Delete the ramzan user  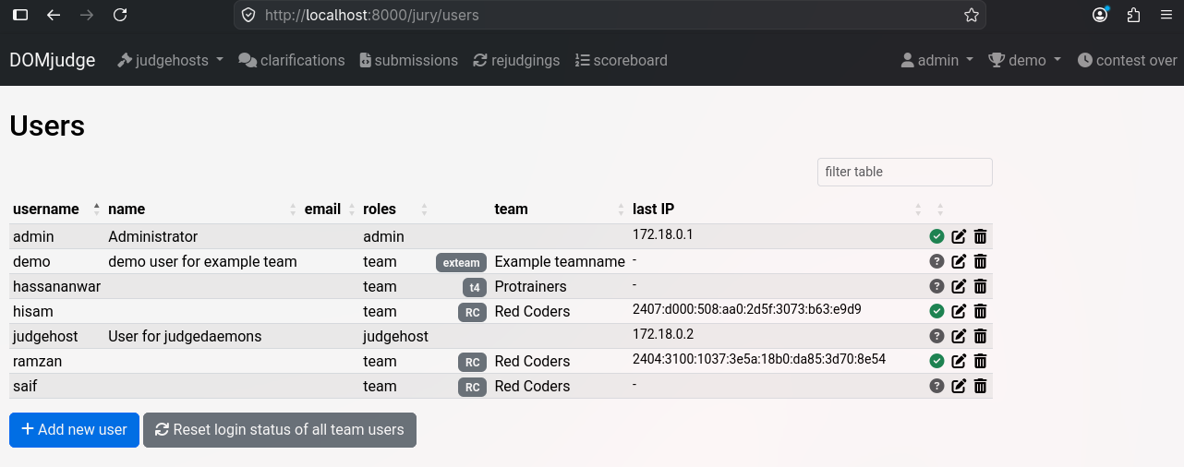tap(981, 361)
